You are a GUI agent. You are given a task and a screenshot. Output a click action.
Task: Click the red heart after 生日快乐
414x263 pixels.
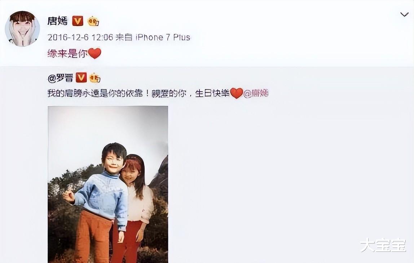pos(236,93)
